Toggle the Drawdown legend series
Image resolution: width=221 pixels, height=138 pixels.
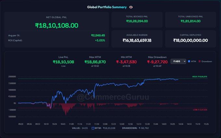205,62
